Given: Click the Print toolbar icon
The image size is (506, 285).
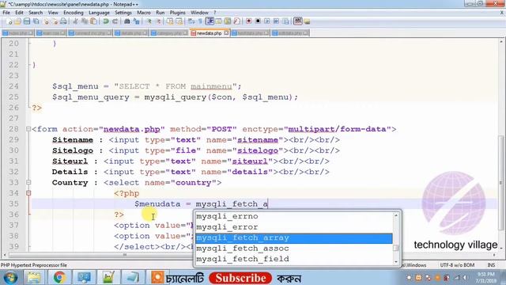Looking at the screenshot, I should 63,21.
